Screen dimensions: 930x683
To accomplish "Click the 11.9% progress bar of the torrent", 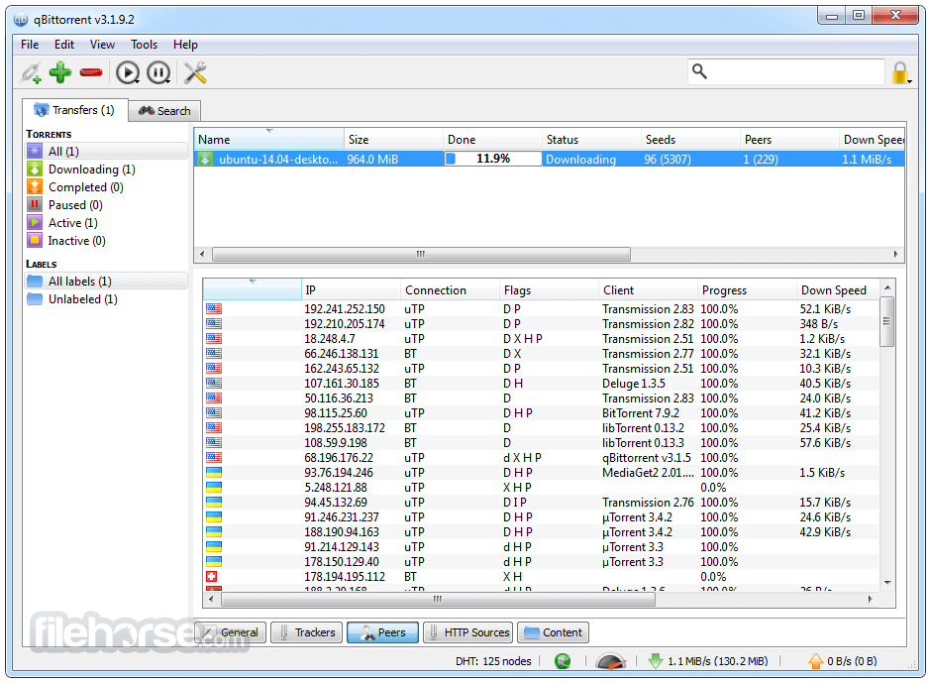I will click(x=493, y=159).
